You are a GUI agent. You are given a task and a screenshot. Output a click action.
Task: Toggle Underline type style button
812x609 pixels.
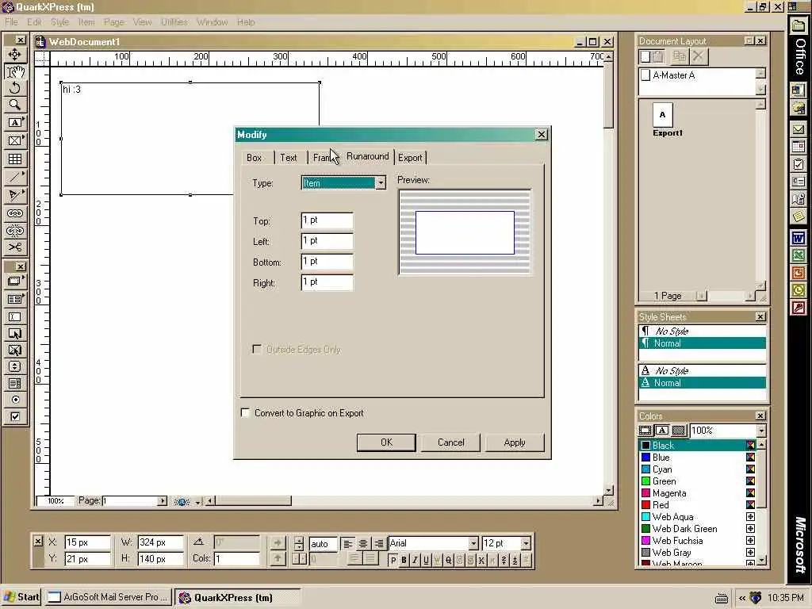(x=426, y=561)
